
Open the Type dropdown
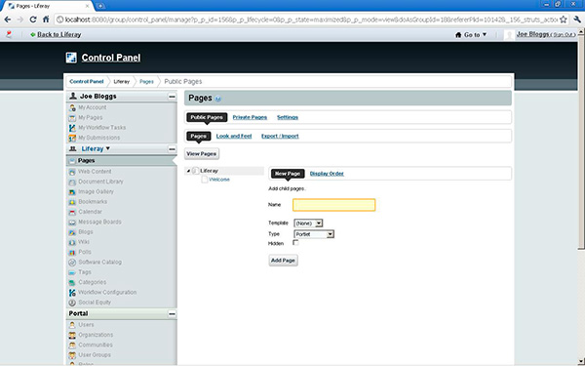(314, 234)
